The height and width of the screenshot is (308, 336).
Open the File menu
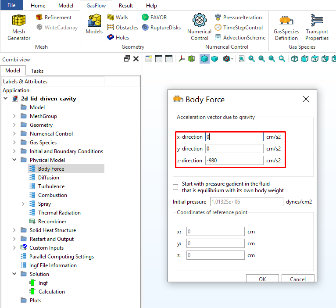(12, 6)
